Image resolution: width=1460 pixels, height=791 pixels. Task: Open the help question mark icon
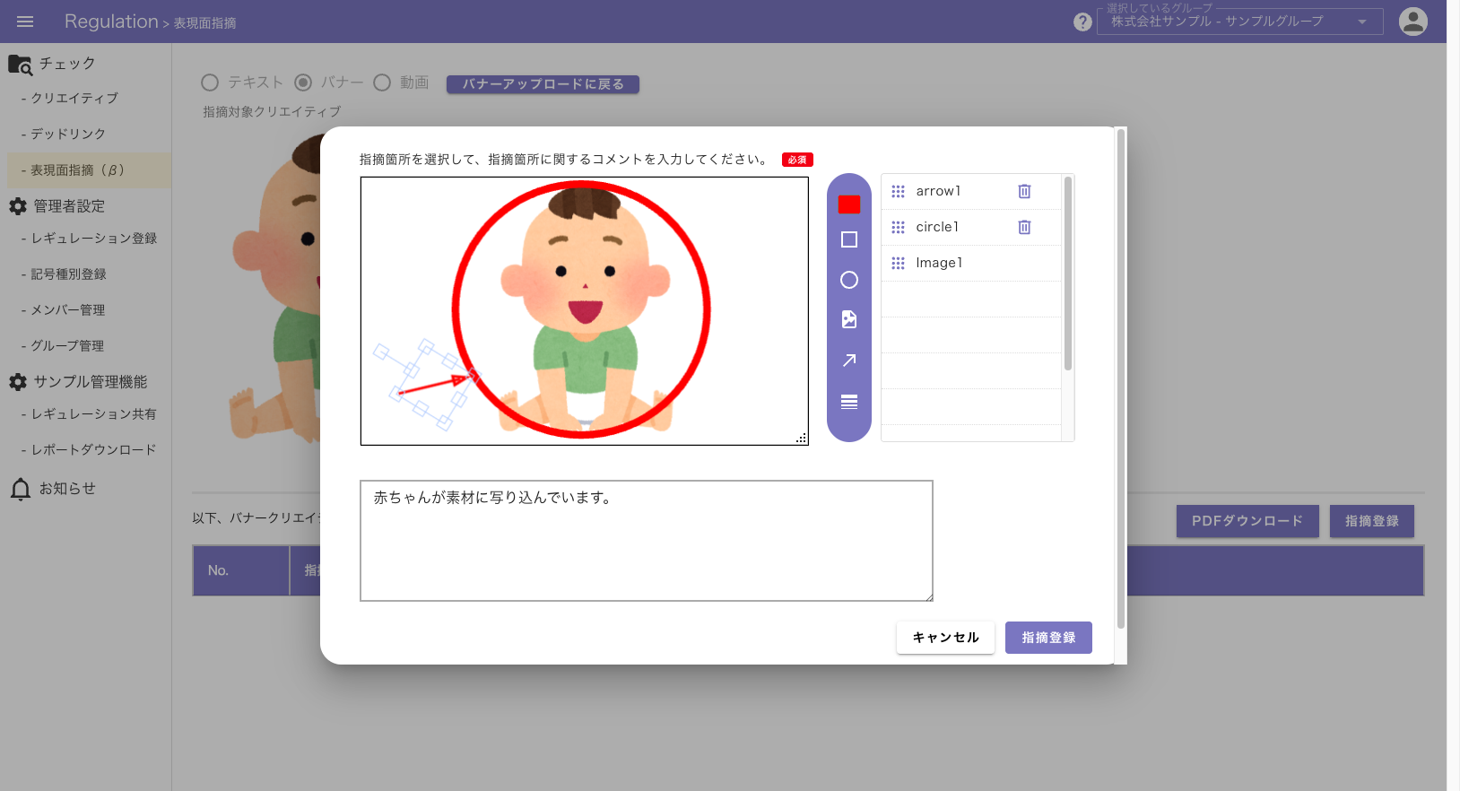tap(1082, 22)
